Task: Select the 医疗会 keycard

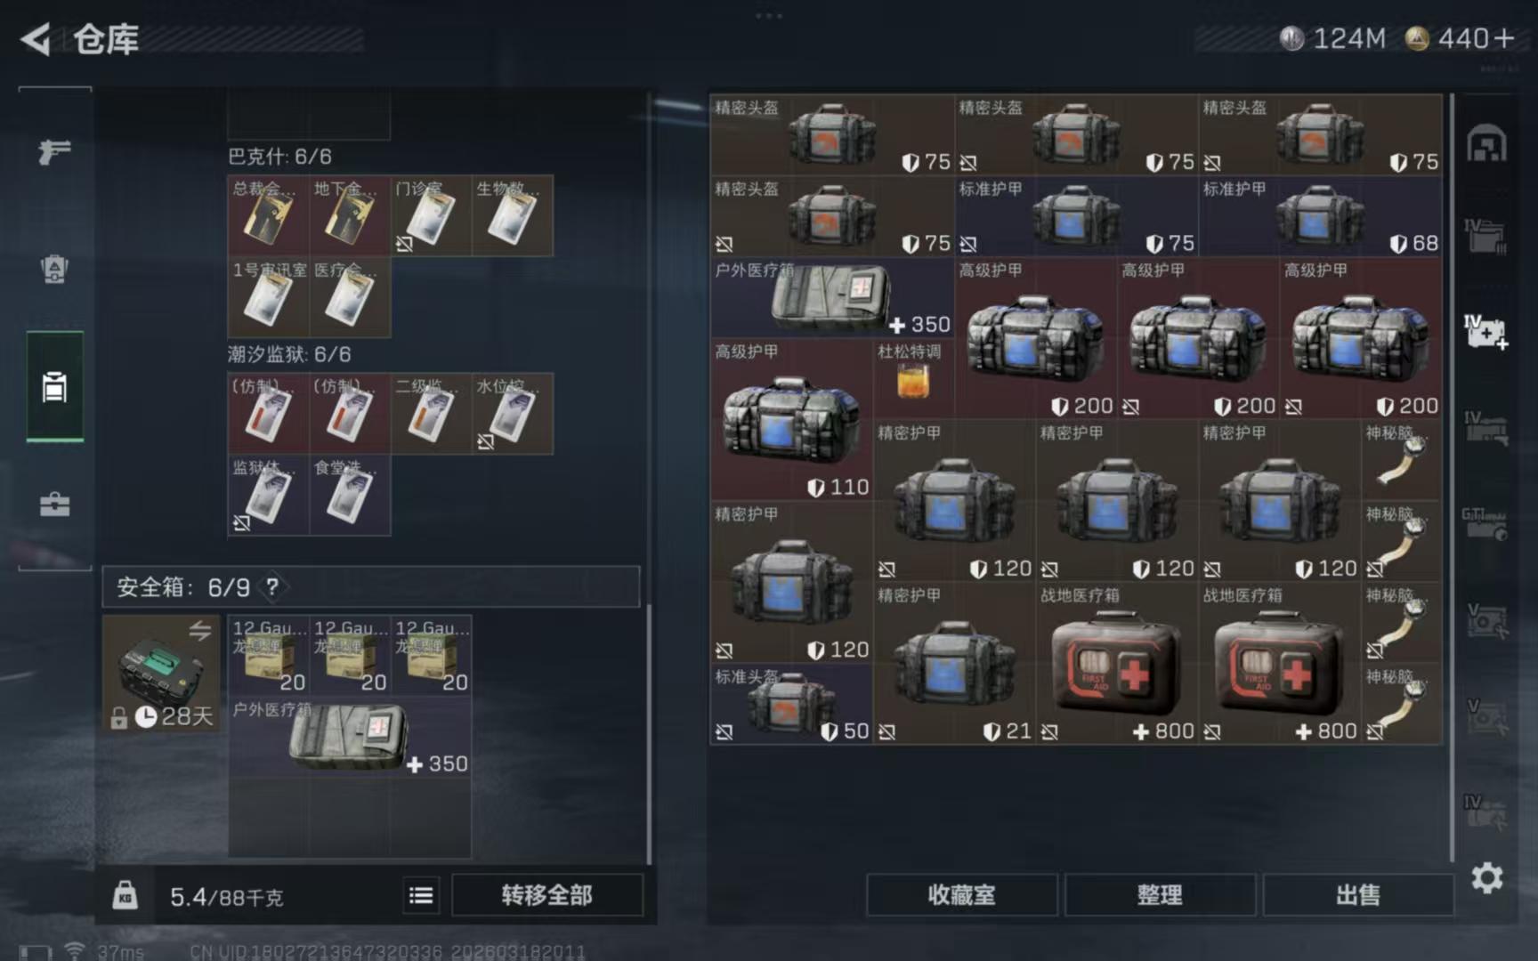Action: [x=350, y=297]
